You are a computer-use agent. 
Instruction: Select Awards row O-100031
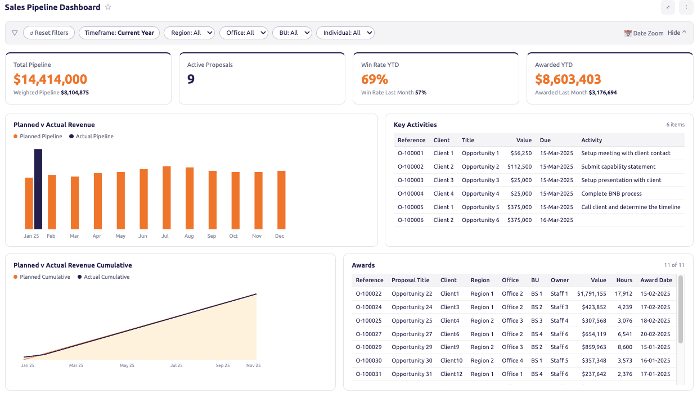pos(514,374)
